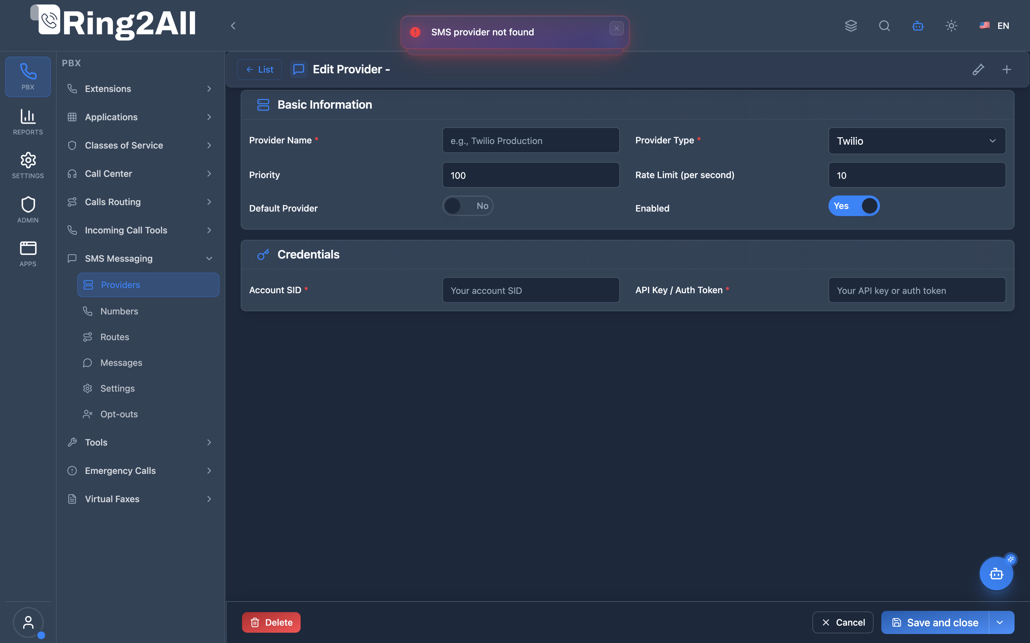Viewport: 1030px width, 643px height.
Task: Collapse sidebar with the left chevron
Action: click(233, 26)
